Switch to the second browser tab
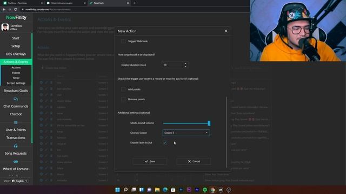 (66, 3)
